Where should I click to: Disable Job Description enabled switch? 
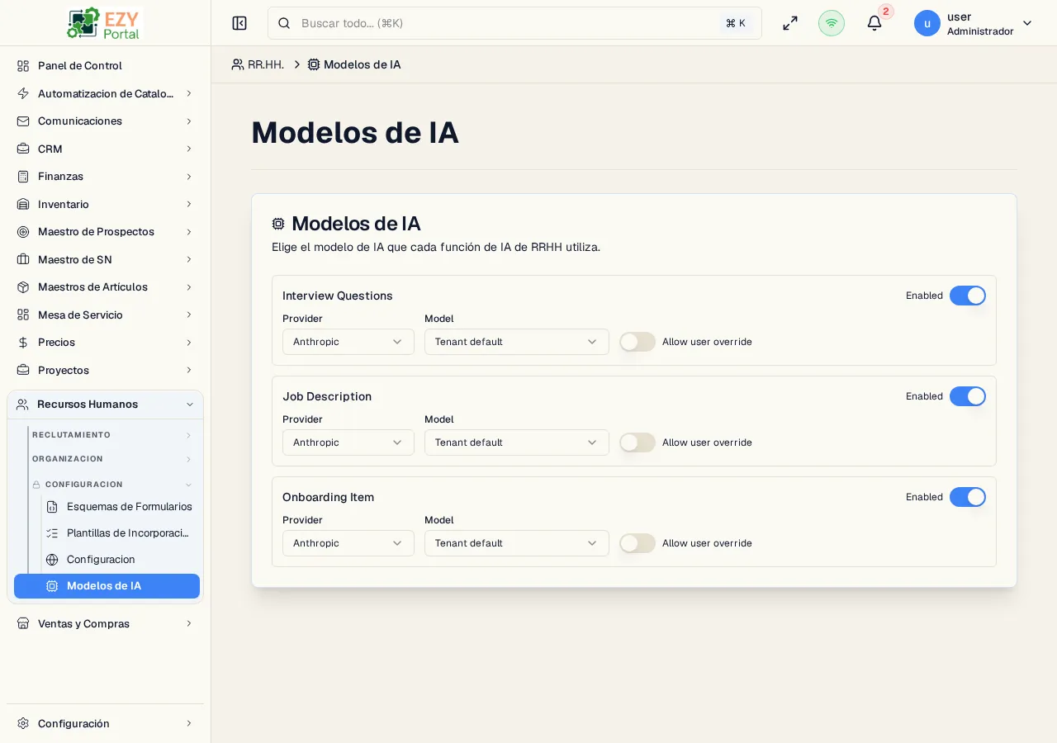pos(968,396)
